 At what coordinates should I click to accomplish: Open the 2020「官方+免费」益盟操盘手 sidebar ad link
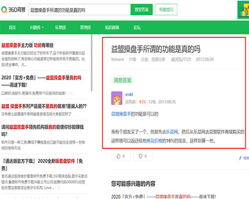pos(41,81)
